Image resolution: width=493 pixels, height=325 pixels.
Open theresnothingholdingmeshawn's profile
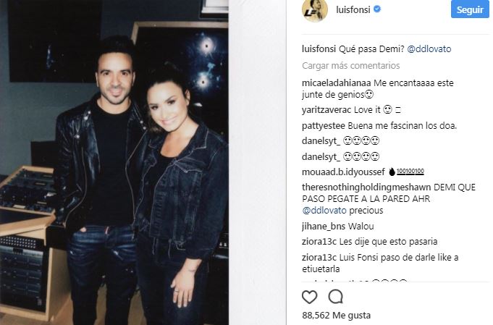click(x=366, y=187)
